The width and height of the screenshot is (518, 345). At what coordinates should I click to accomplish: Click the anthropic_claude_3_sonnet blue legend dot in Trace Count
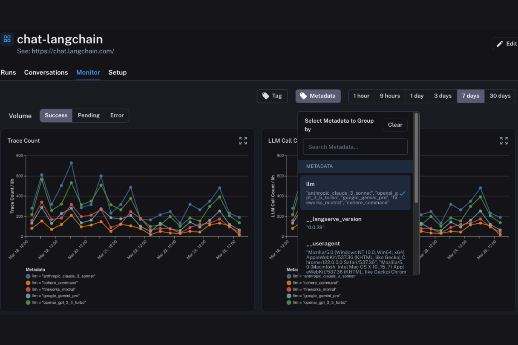(x=28, y=276)
